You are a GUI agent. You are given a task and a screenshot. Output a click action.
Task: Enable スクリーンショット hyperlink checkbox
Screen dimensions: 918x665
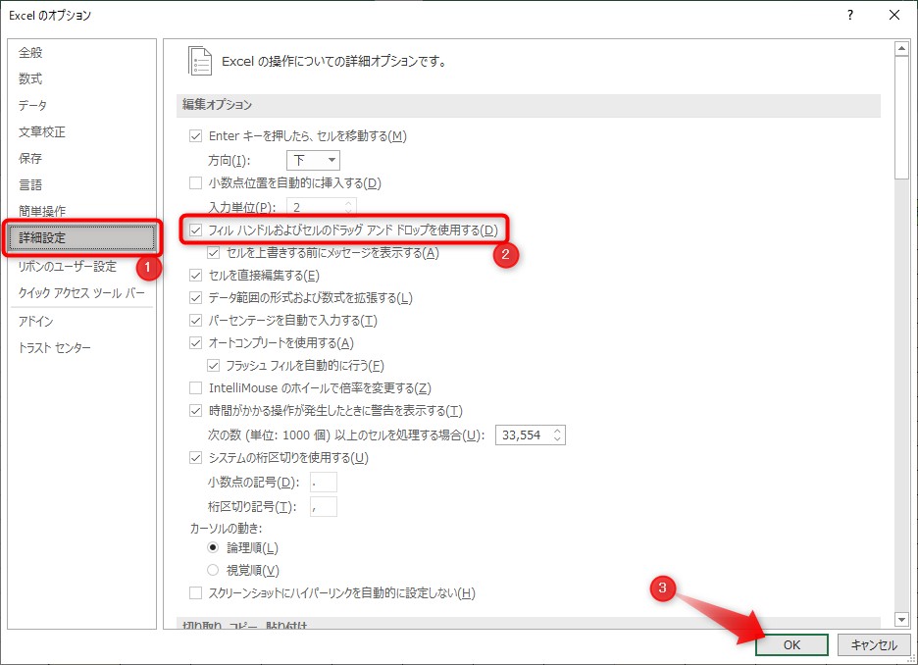coord(195,593)
